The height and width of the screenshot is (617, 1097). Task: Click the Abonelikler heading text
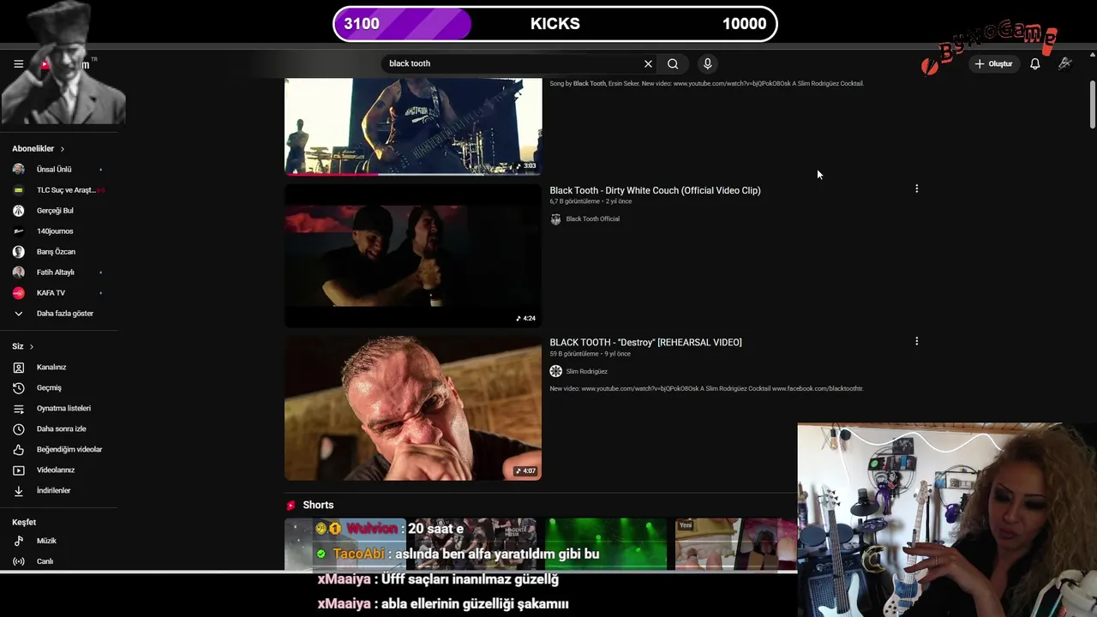(x=33, y=149)
